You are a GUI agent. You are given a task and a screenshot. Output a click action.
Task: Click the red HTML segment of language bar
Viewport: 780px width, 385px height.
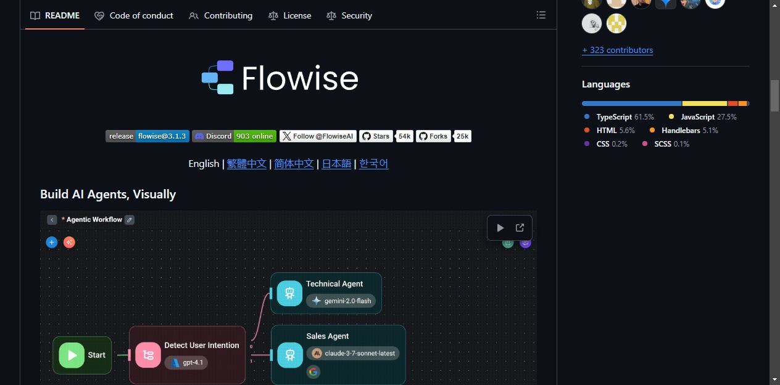coord(732,103)
